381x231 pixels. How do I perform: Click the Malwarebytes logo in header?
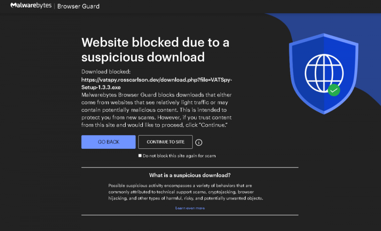click(x=31, y=6)
